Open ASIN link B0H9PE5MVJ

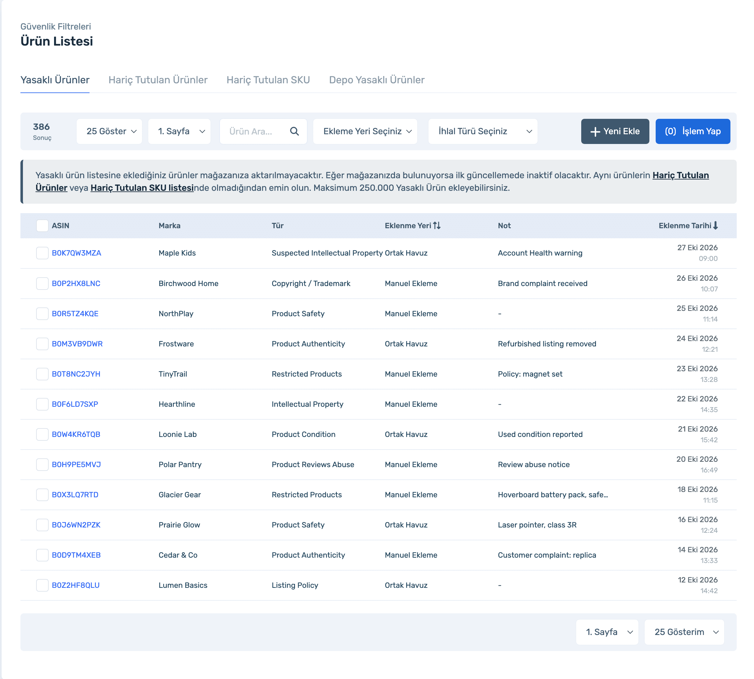tap(76, 465)
